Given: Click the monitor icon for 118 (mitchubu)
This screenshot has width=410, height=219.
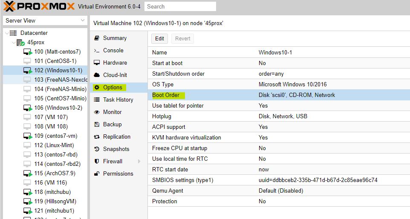Looking at the screenshot, I should pos(28,192).
